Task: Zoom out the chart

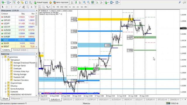Action: [89, 2]
